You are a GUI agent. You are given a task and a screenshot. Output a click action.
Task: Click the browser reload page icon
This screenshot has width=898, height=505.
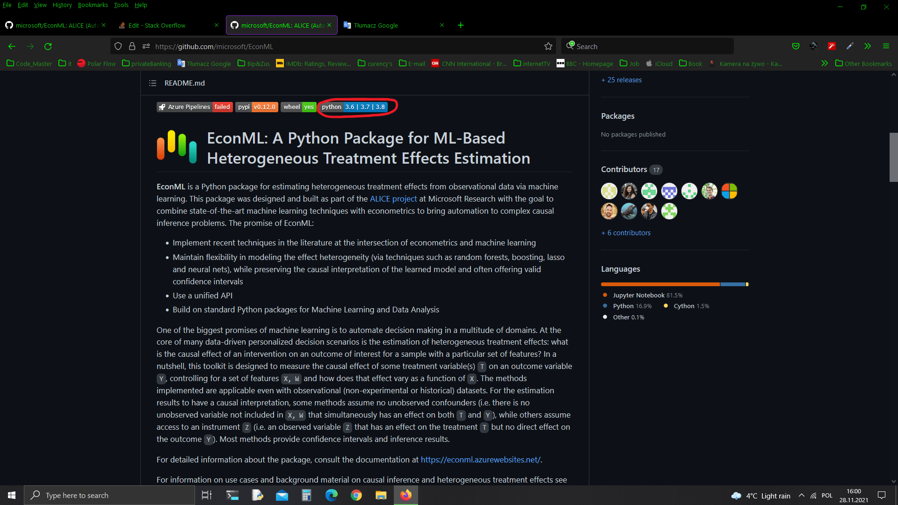[48, 46]
